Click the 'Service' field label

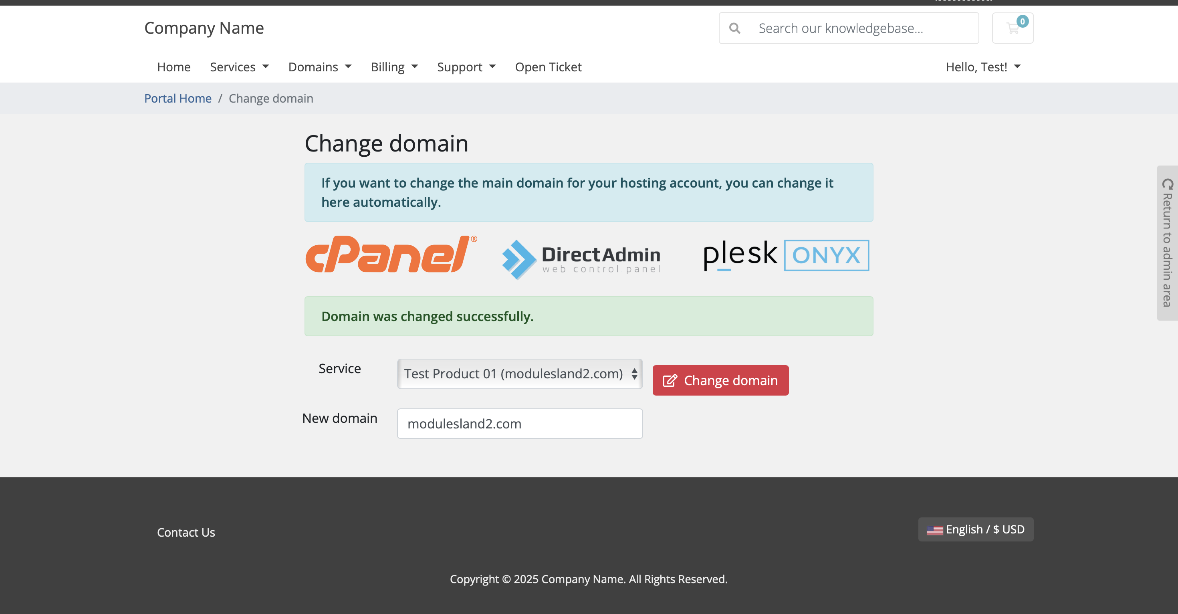pos(339,368)
